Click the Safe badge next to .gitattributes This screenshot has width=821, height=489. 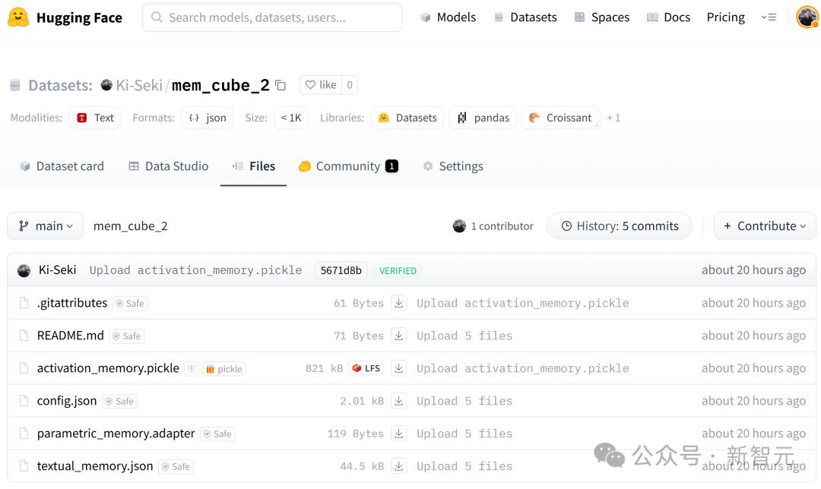point(131,303)
